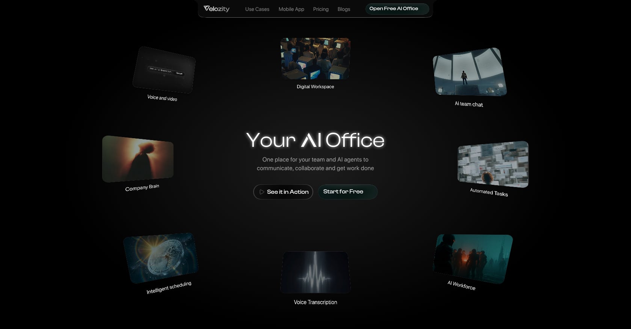Screen dimensions: 631x329
Task: Click the Open Free AI Office button
Action: [397, 9]
